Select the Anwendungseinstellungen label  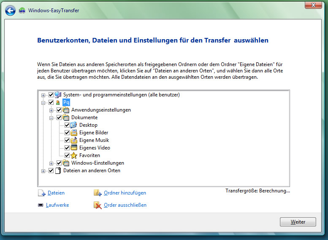coord(101,110)
